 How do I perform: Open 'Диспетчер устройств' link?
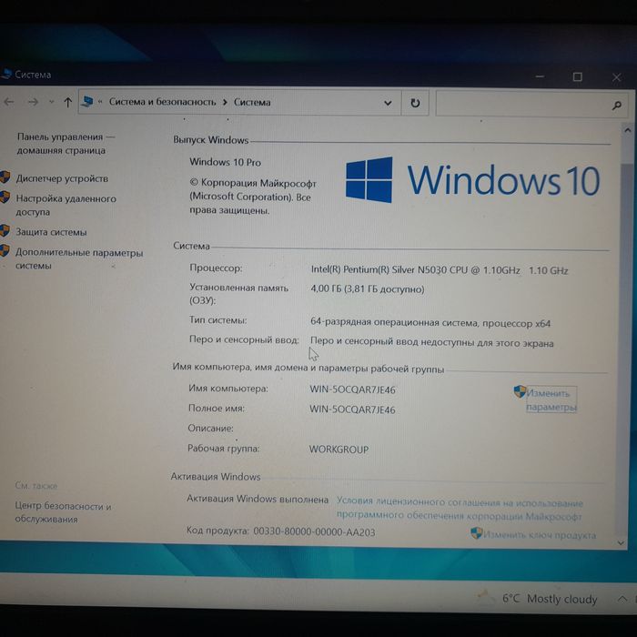pos(62,178)
